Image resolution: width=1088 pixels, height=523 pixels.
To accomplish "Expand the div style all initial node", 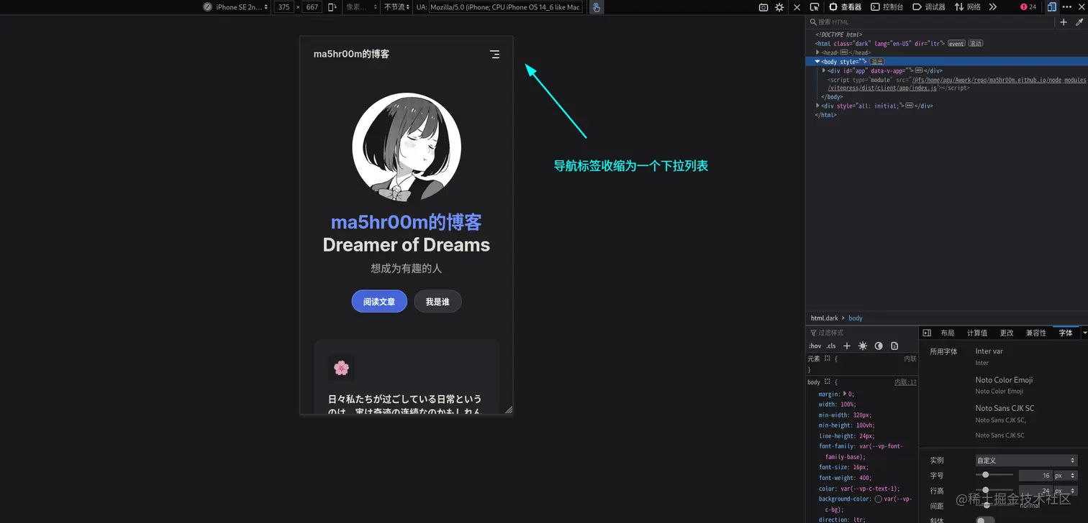I will click(818, 106).
